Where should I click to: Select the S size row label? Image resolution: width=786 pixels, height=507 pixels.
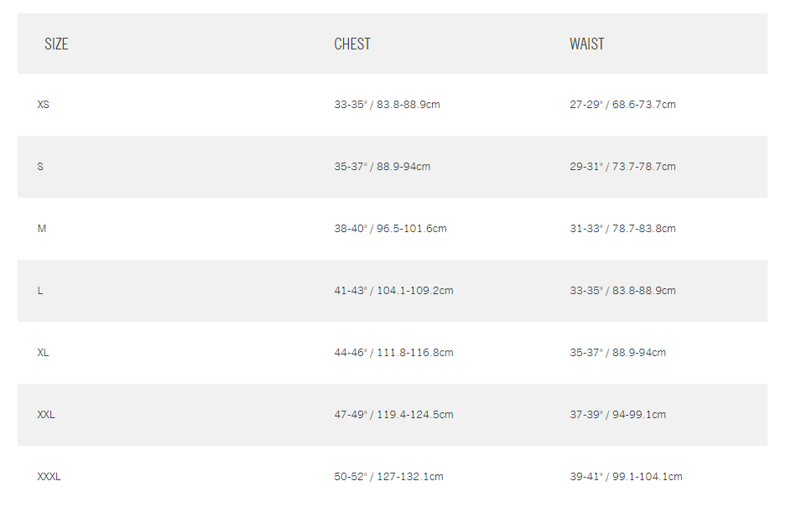[x=40, y=167]
